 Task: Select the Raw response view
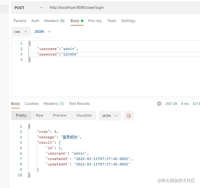pos(40,115)
